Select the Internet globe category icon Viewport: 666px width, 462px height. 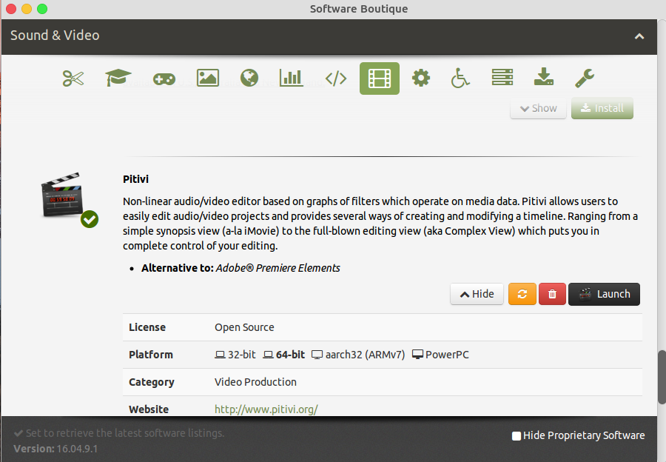click(249, 78)
